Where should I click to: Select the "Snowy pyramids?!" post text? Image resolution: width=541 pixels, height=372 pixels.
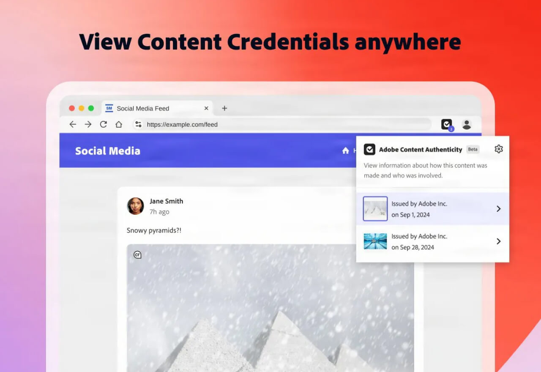pyautogui.click(x=154, y=230)
